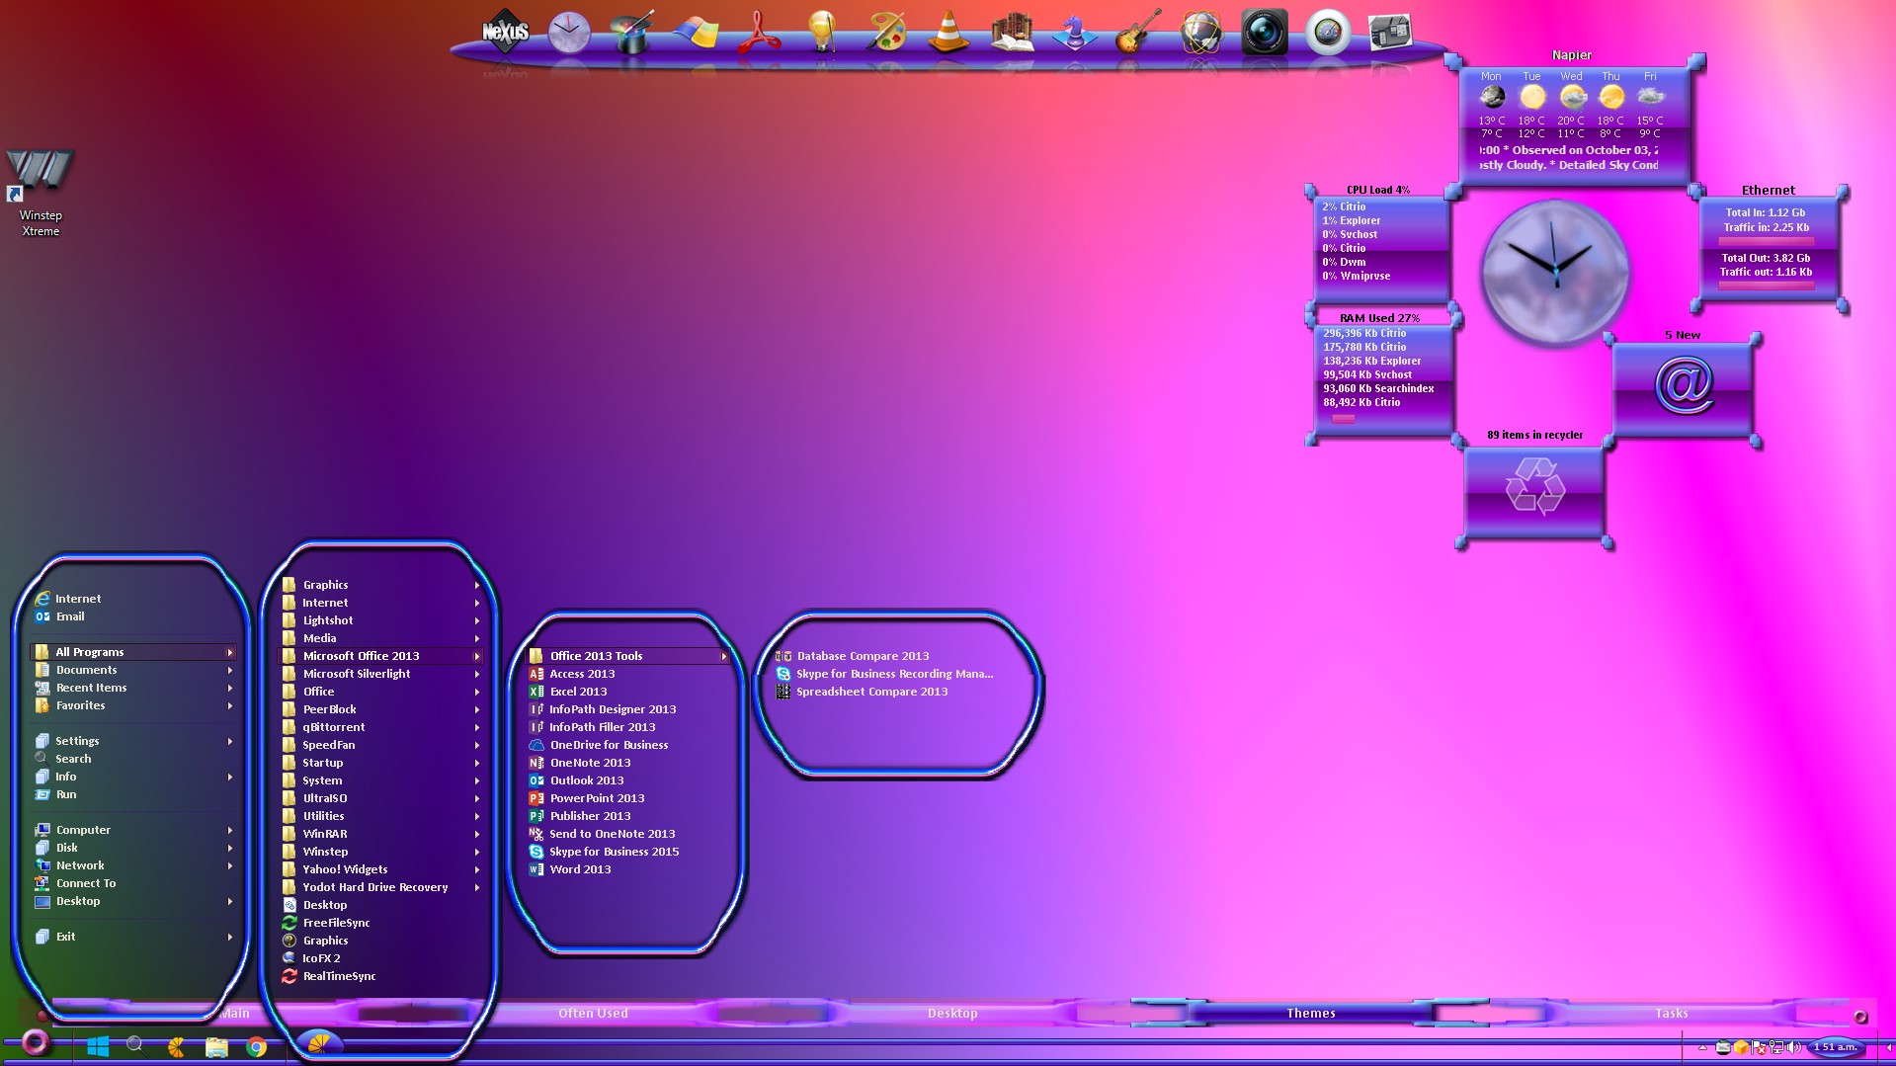The height and width of the screenshot is (1066, 1896).
Task: Launch Excel 2013 from Office menu
Action: [x=578, y=692]
